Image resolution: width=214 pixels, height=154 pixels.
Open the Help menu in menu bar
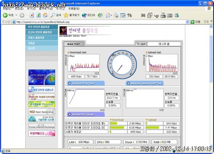[74, 9]
